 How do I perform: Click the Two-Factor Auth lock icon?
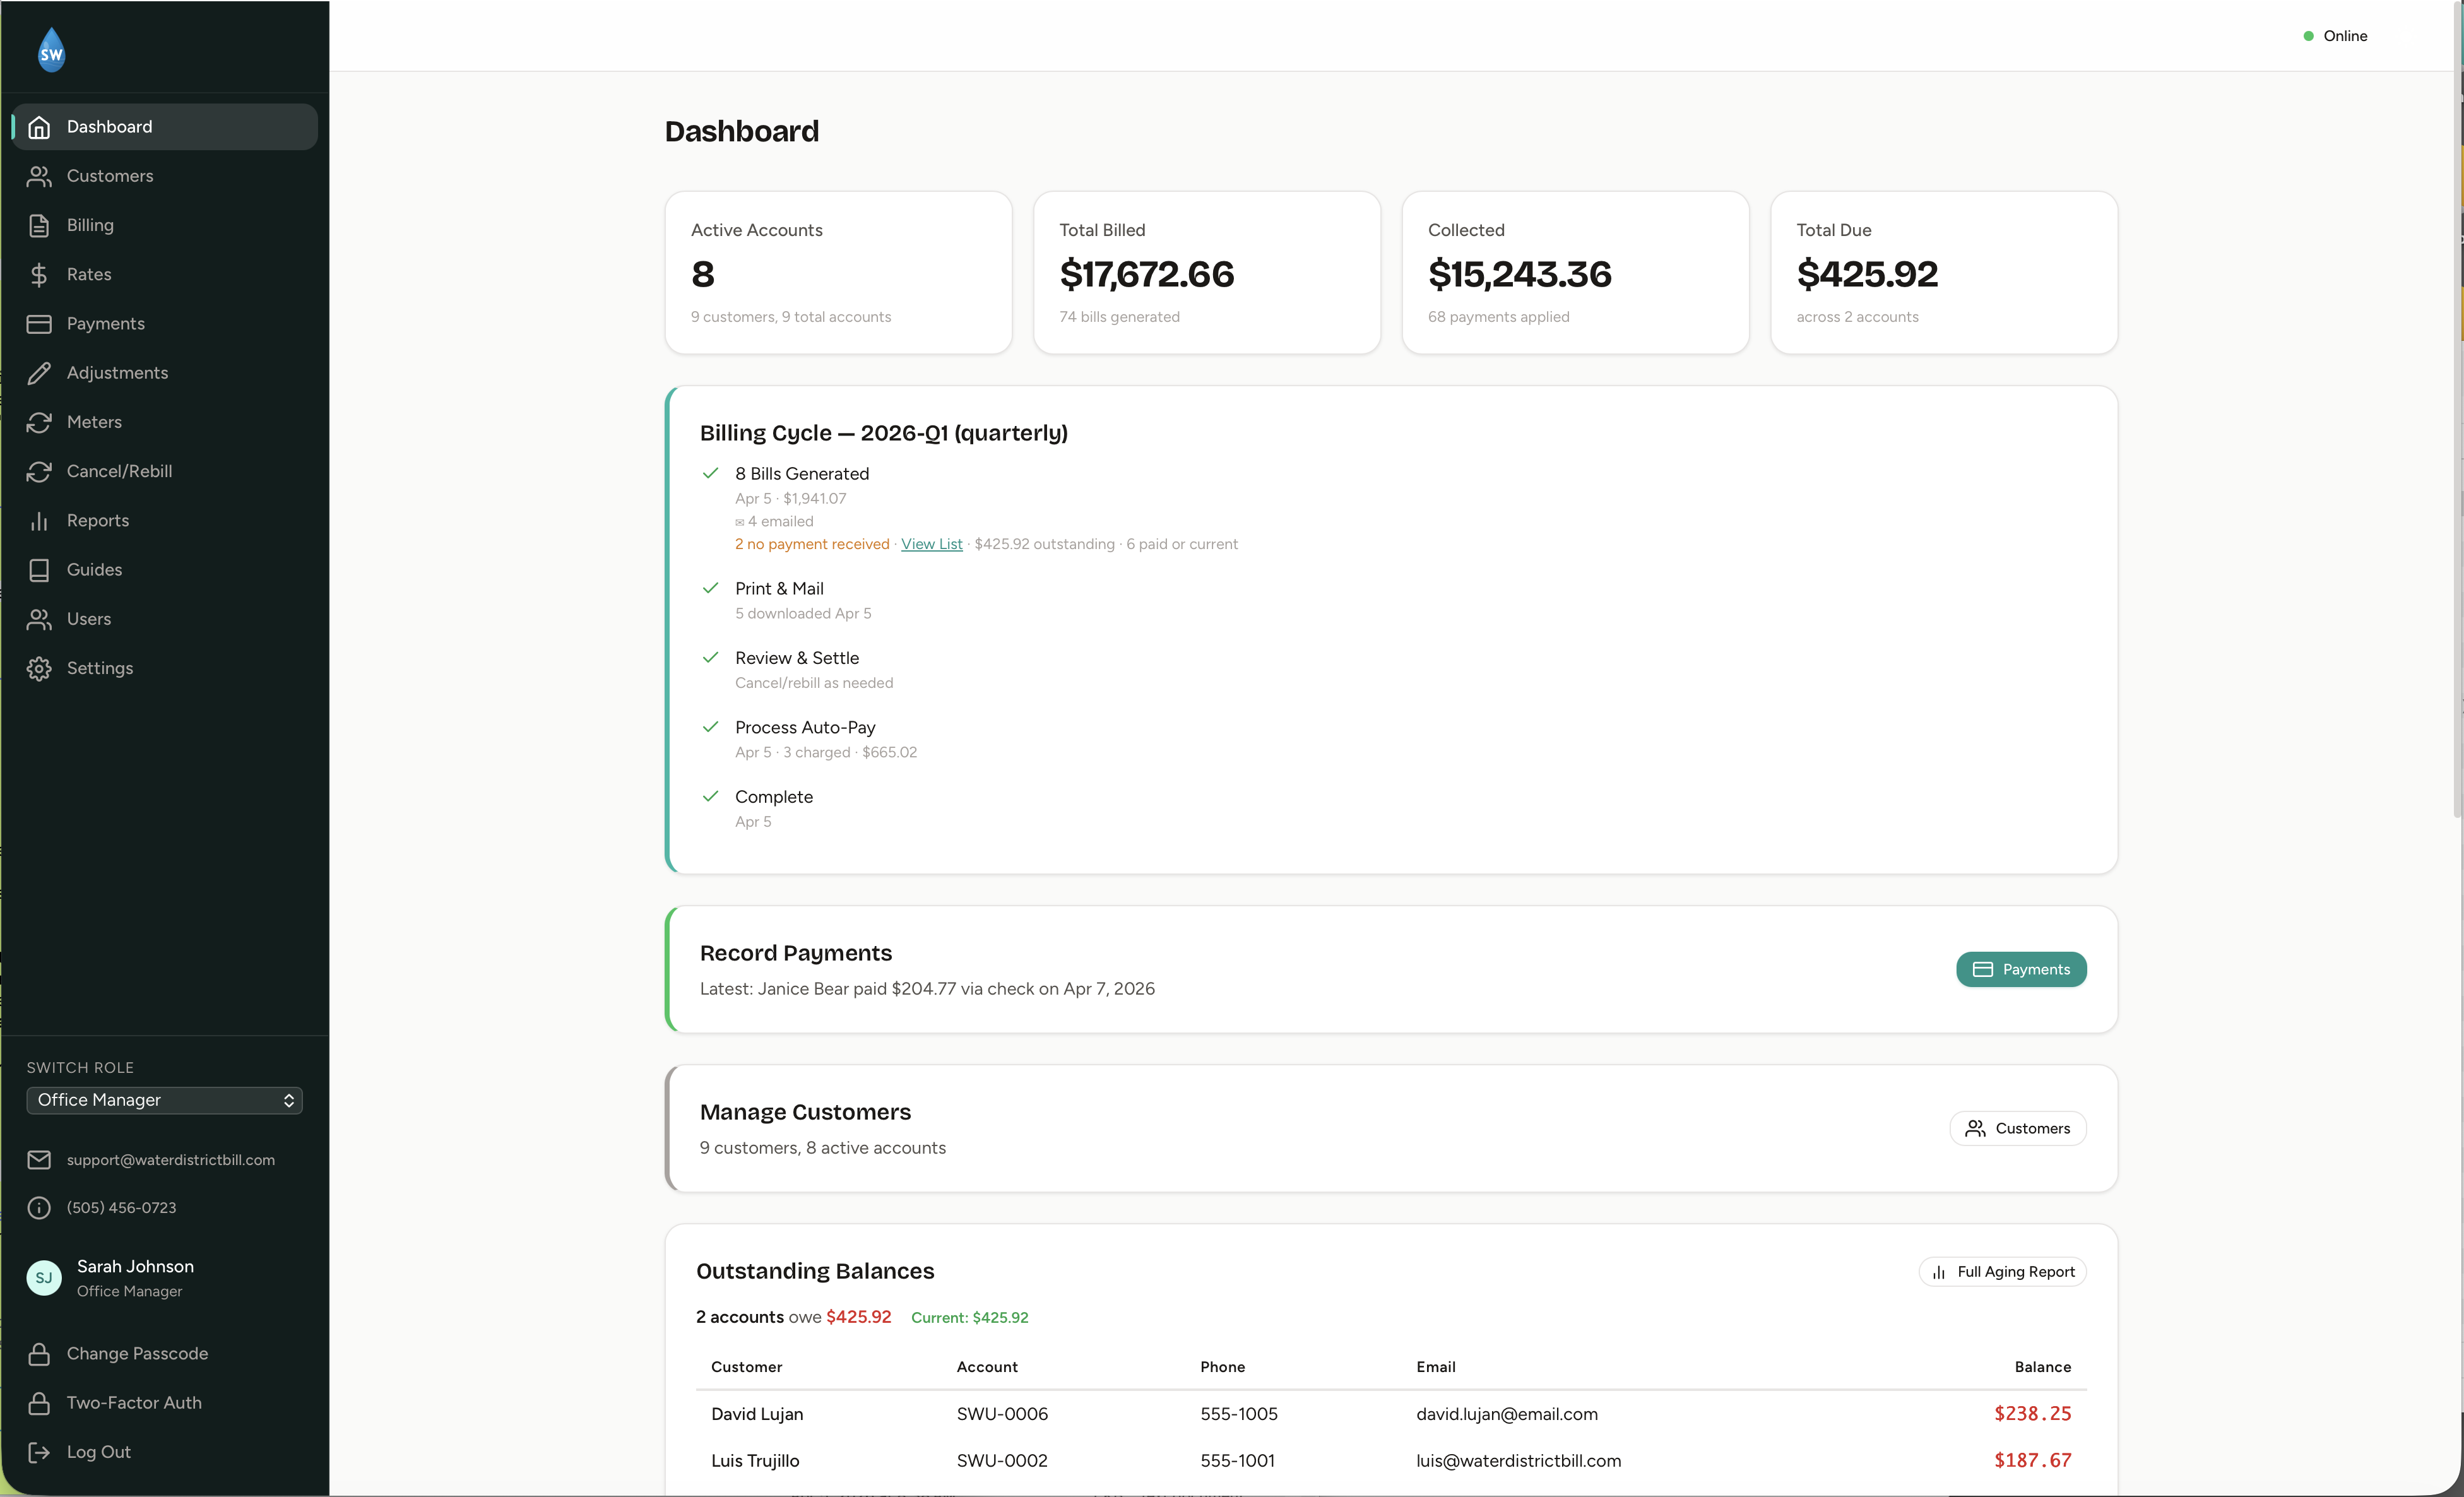point(39,1403)
